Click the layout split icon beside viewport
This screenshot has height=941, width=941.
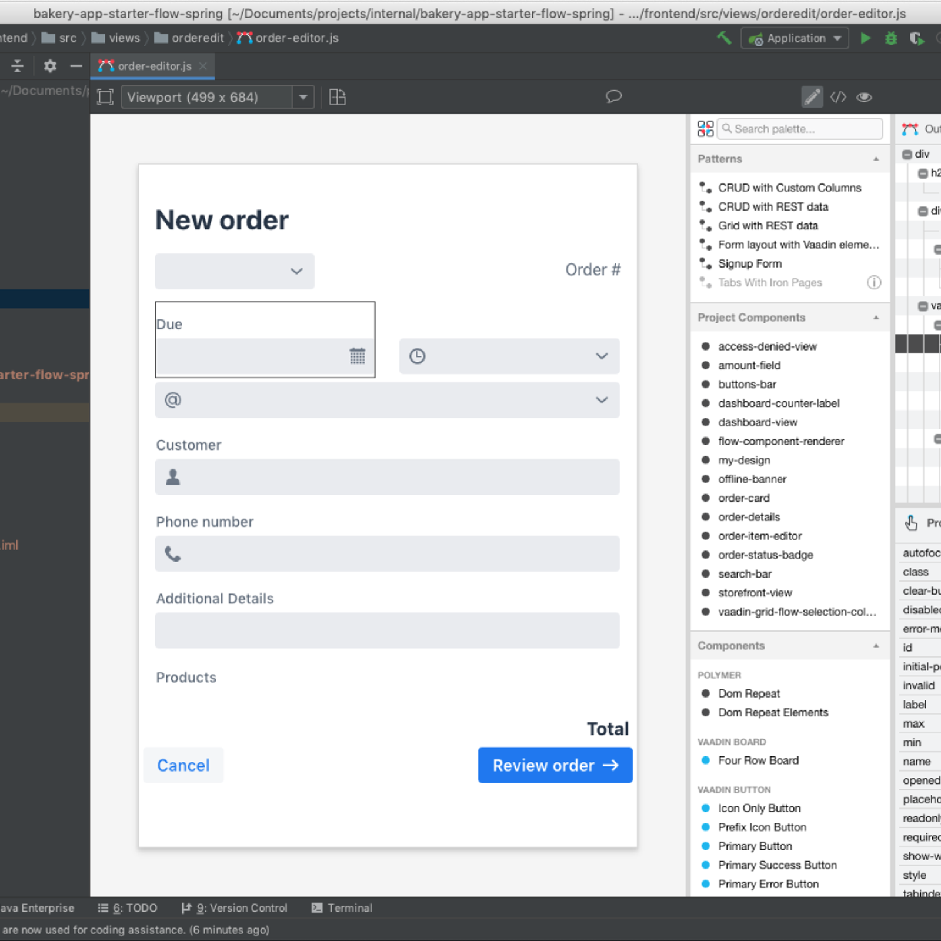point(338,97)
